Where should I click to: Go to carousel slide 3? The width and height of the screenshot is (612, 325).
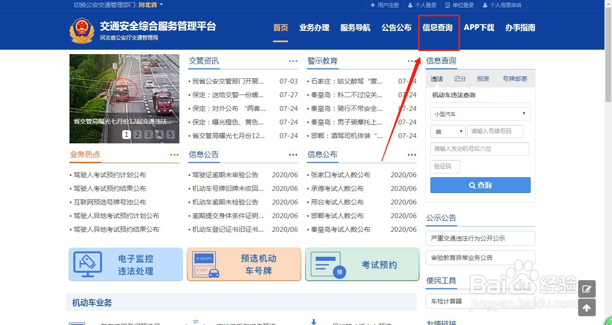tap(149, 135)
